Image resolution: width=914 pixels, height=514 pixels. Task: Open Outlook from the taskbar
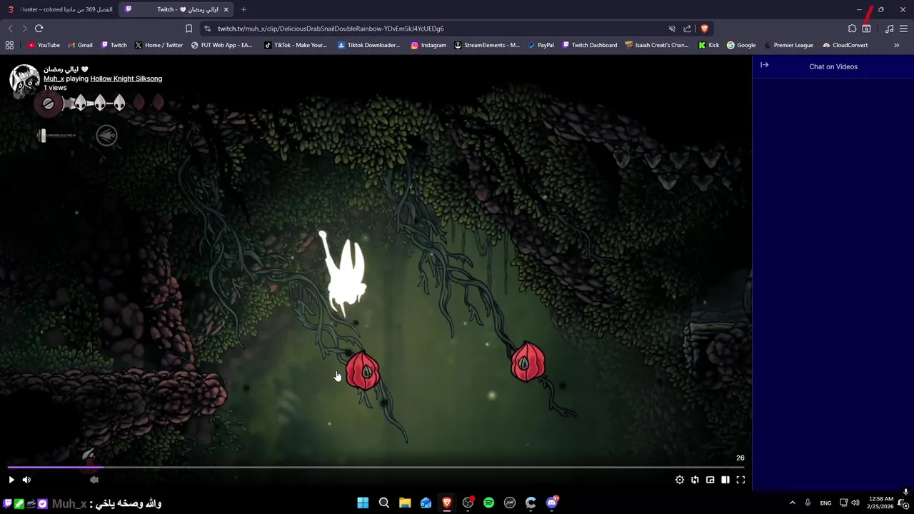pyautogui.click(x=426, y=503)
